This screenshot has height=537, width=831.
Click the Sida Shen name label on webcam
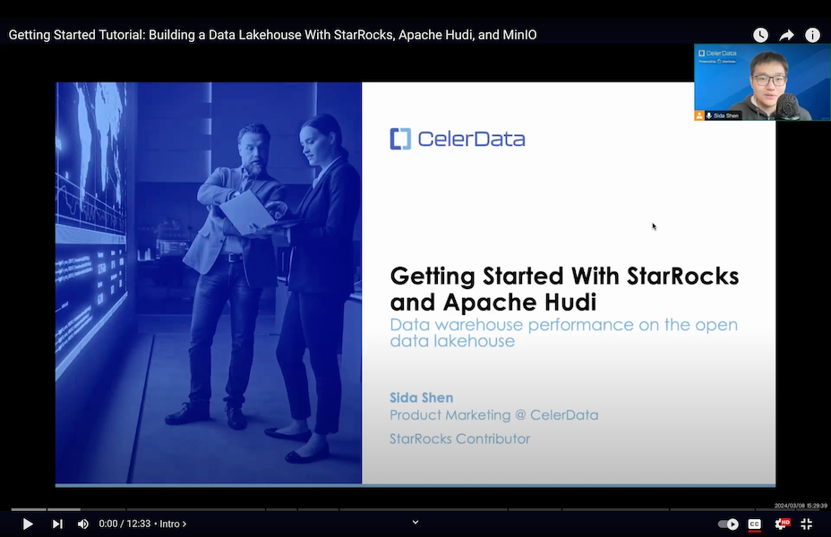[x=728, y=115]
